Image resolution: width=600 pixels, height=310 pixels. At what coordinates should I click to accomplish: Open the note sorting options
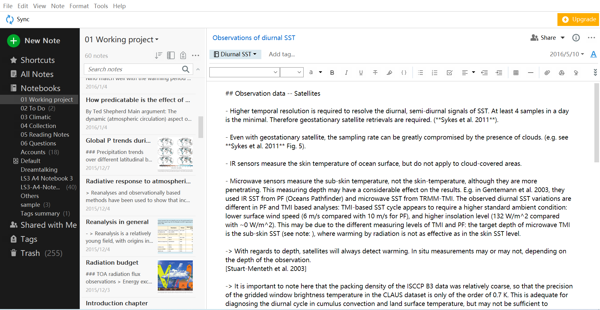coord(159,55)
